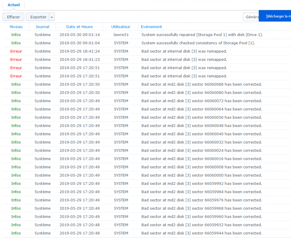Select the sector 66060088 corrected event
291x238 pixels.
pyautogui.click(x=147, y=84)
